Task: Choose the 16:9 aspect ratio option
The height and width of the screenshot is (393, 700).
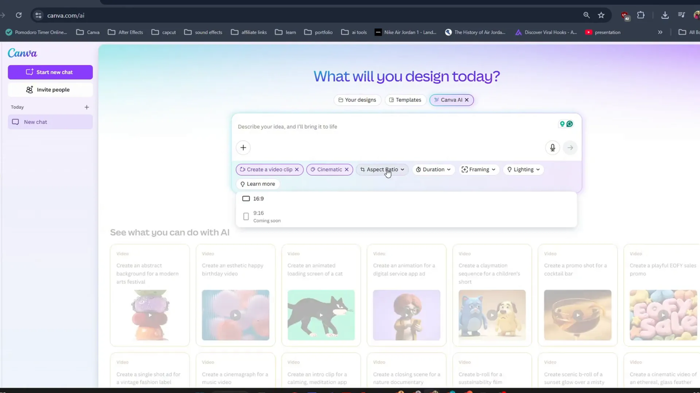Action: click(x=406, y=199)
